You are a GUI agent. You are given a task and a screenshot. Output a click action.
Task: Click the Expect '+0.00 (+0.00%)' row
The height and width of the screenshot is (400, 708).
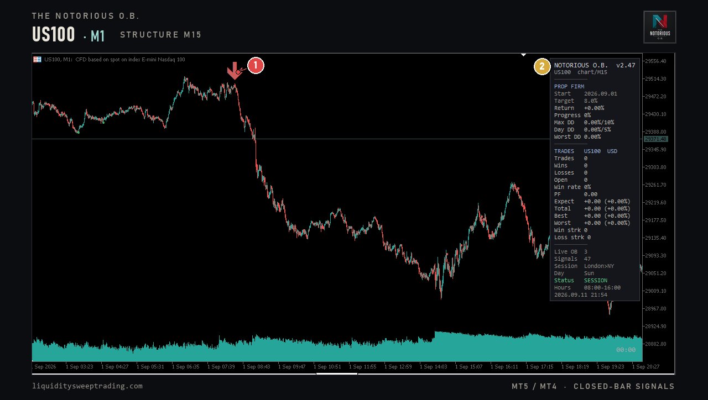click(592, 202)
